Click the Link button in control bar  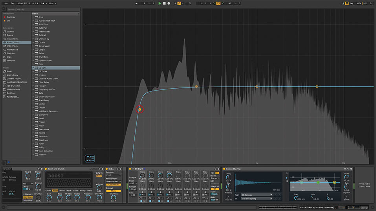(x=6, y=4)
